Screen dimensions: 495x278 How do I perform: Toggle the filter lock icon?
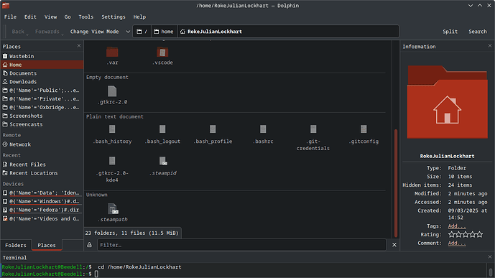tap(90, 245)
